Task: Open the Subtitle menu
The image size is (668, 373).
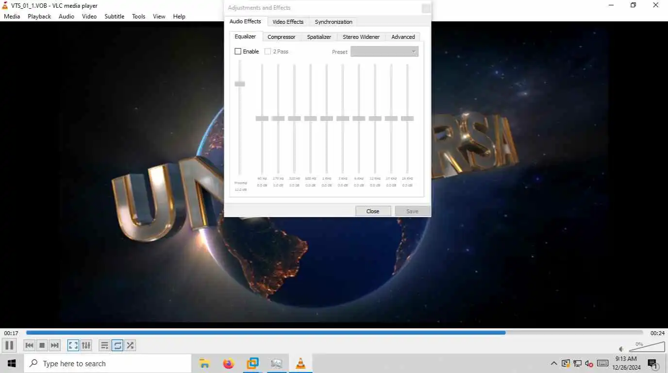Action: coord(115,16)
